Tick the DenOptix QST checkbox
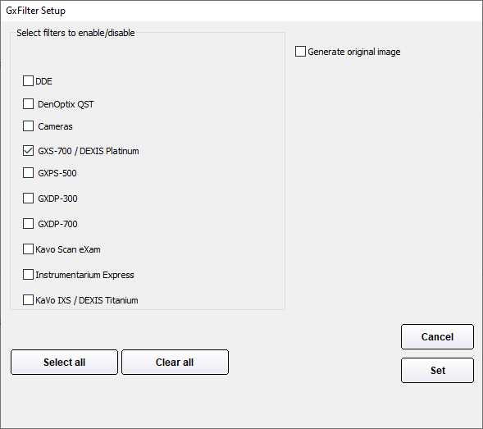 pyautogui.click(x=28, y=104)
